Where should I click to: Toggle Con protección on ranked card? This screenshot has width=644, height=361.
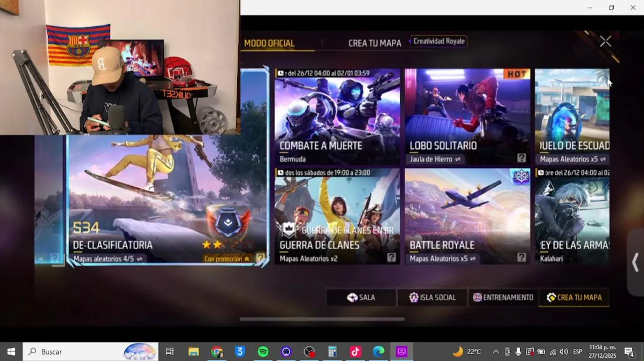point(227,259)
